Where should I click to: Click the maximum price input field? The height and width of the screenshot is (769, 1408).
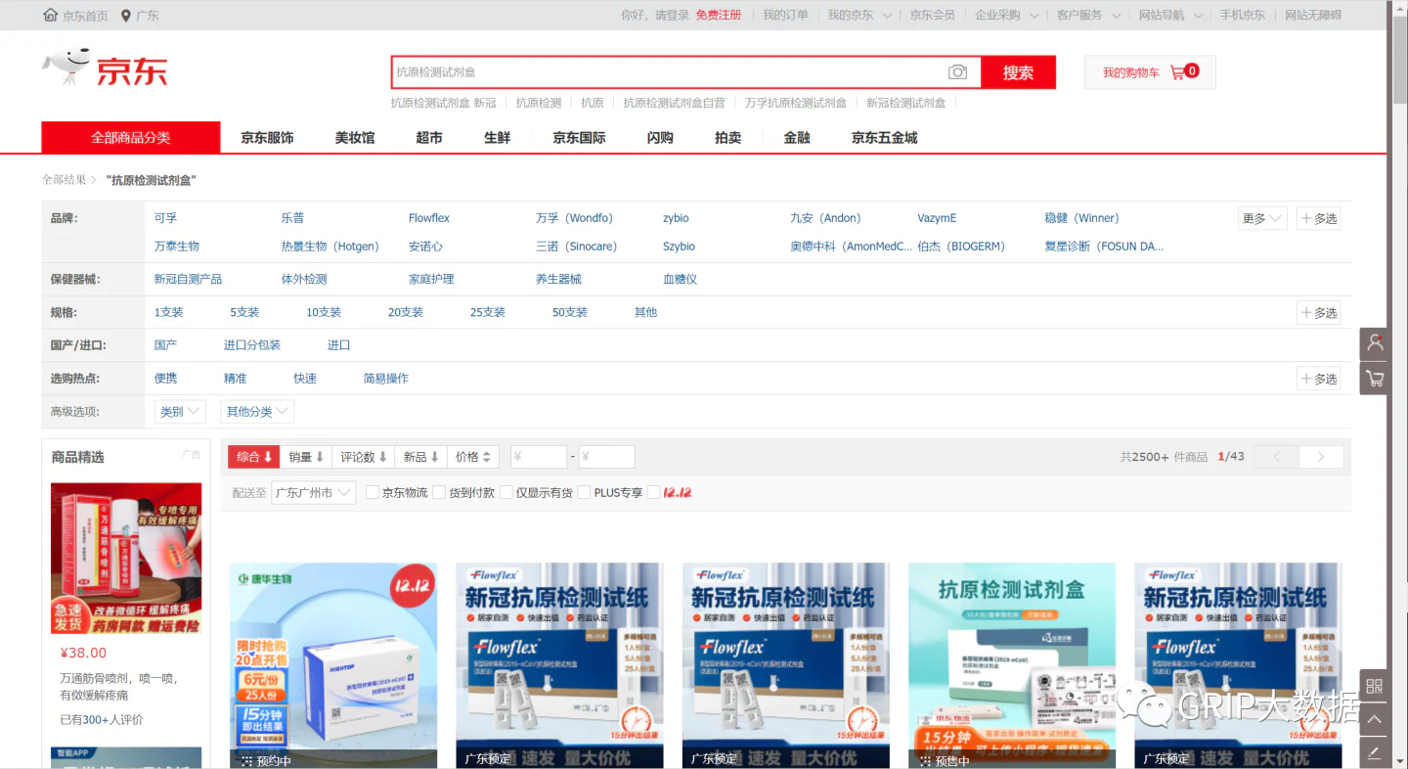606,457
